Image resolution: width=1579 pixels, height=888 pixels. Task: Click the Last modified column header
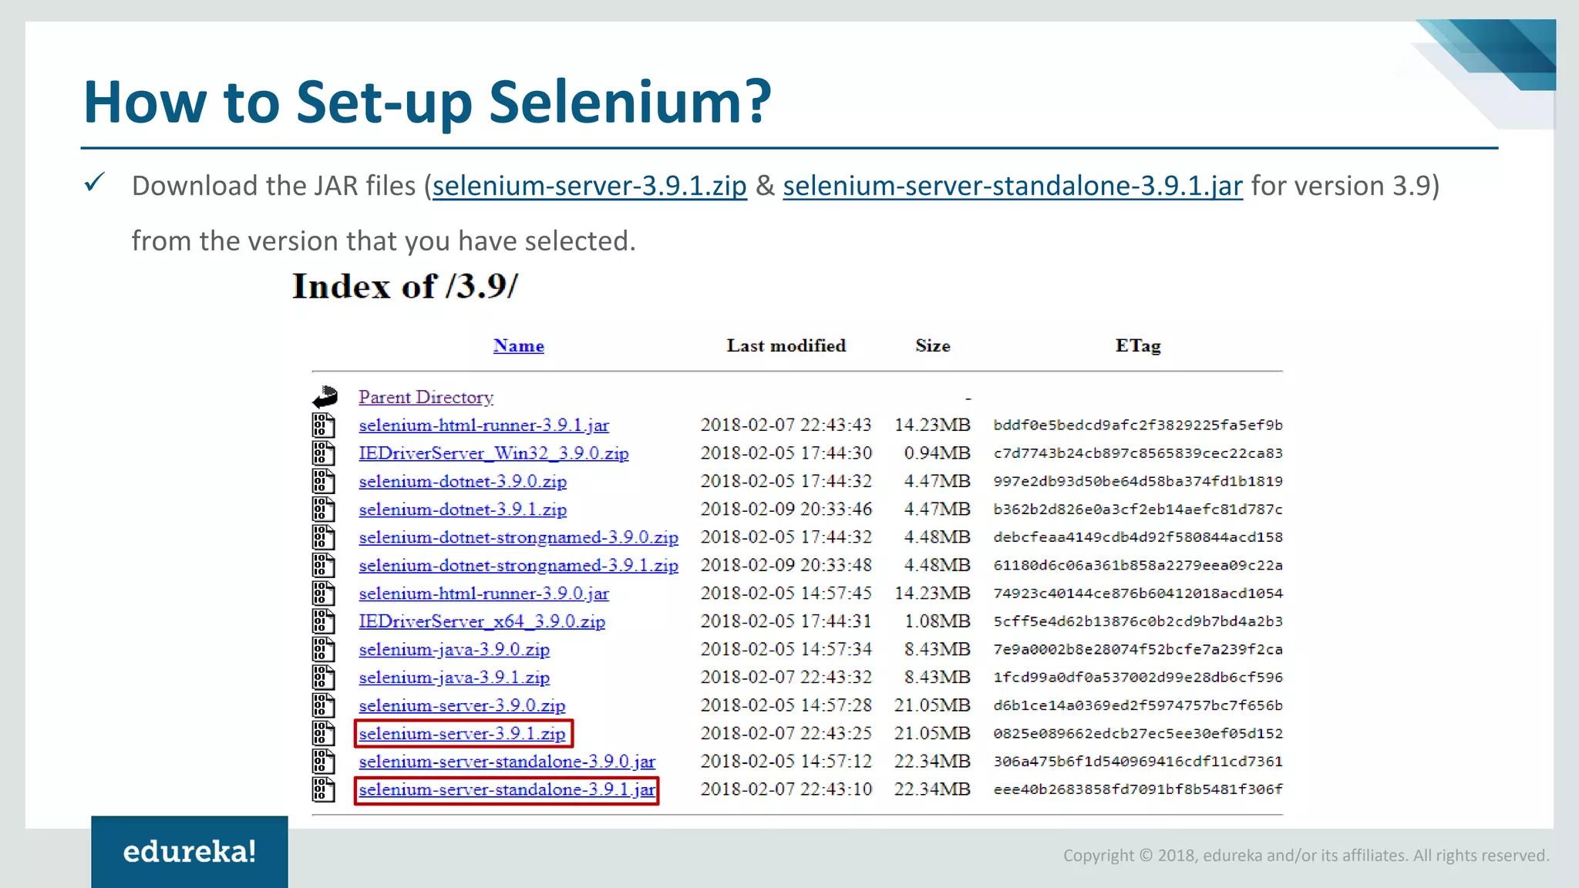(786, 345)
